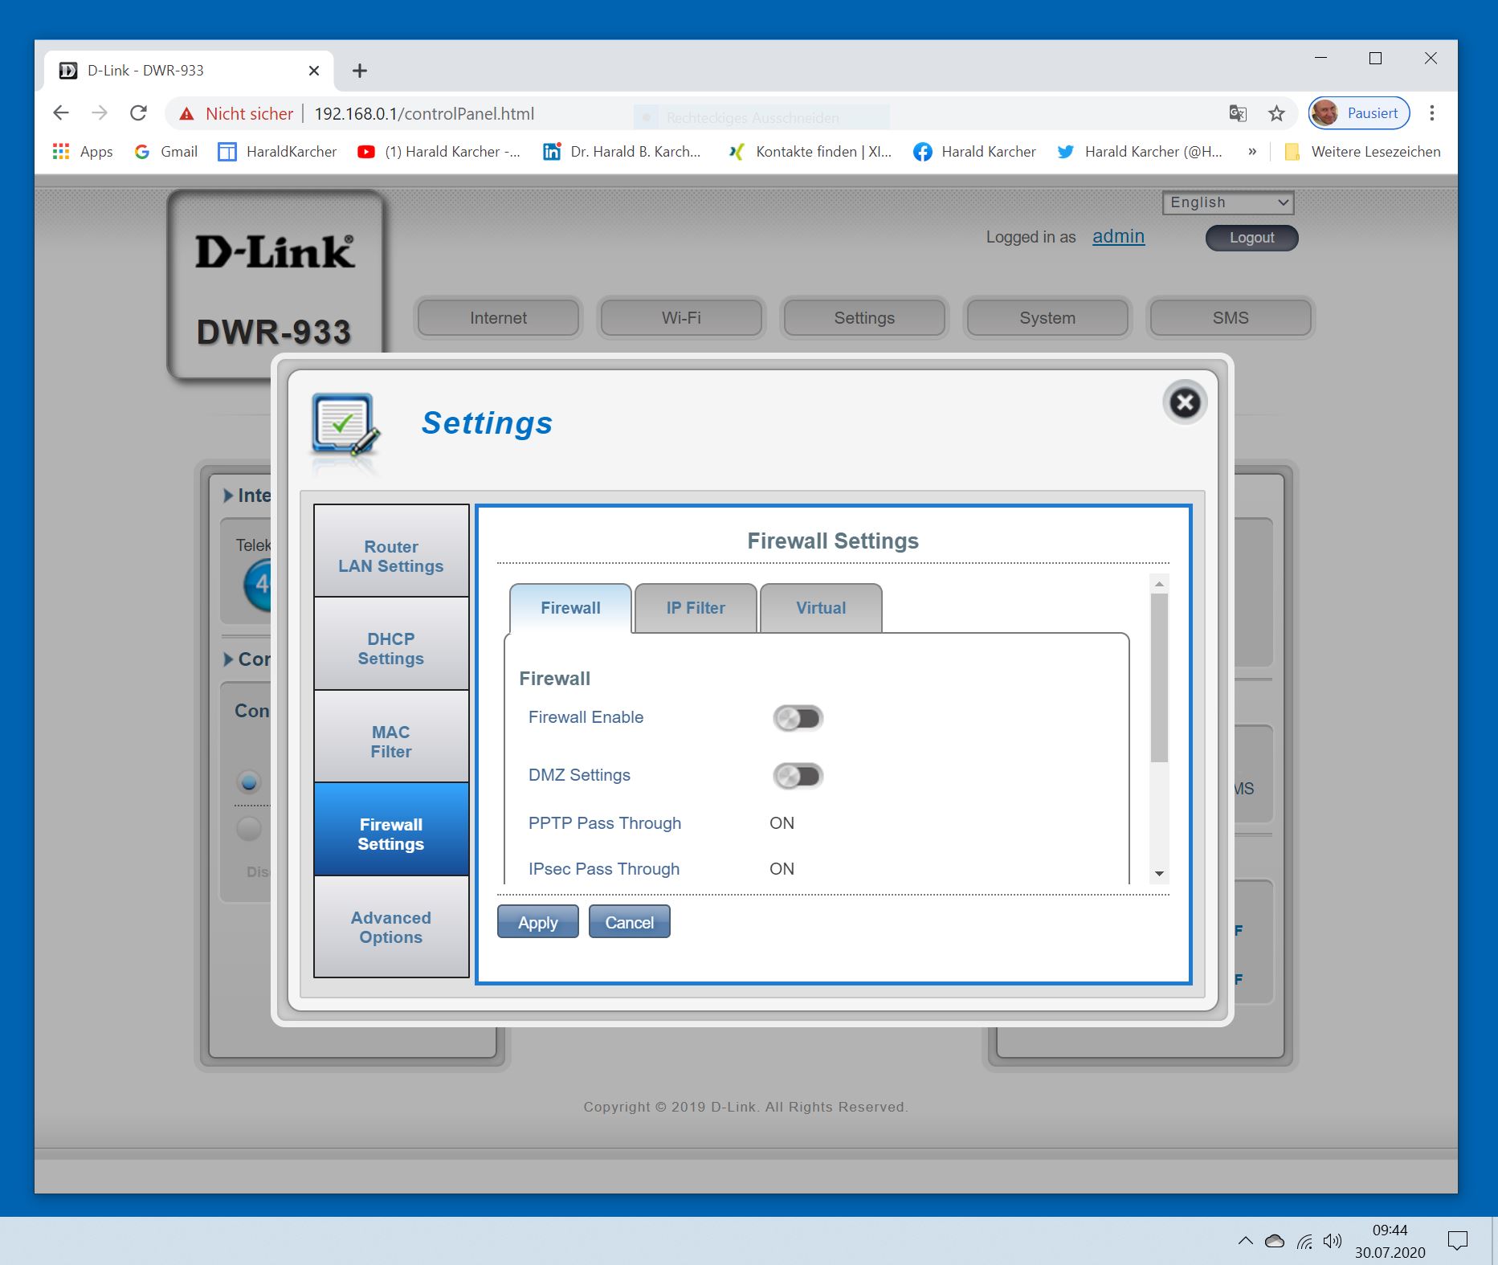Open Advanced Options section
The width and height of the screenshot is (1498, 1265).
391,926
